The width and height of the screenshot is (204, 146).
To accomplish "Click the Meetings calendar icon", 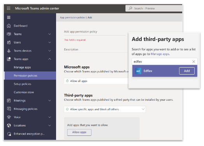I will (x=9, y=100).
